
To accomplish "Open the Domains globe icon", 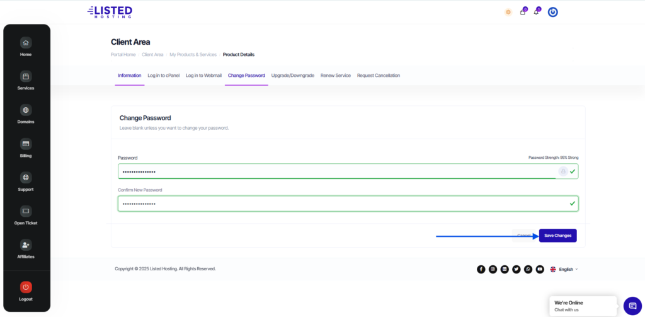I will pos(26,110).
